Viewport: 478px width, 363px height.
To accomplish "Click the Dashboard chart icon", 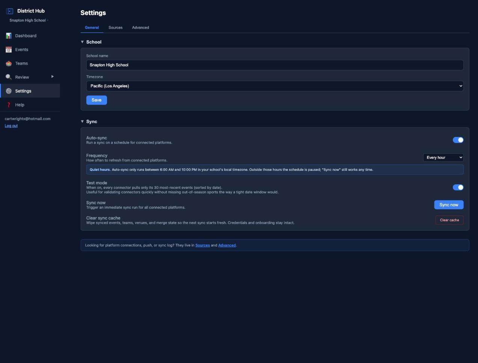I will click(9, 36).
